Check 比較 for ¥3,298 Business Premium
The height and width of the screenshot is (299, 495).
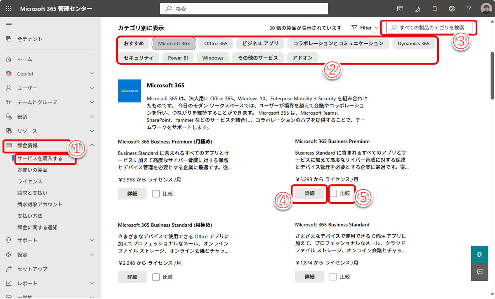[x=333, y=193]
